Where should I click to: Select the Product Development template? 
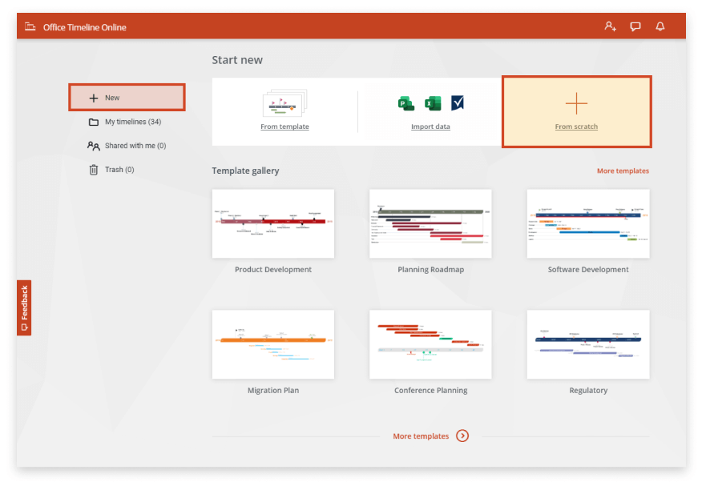272,223
